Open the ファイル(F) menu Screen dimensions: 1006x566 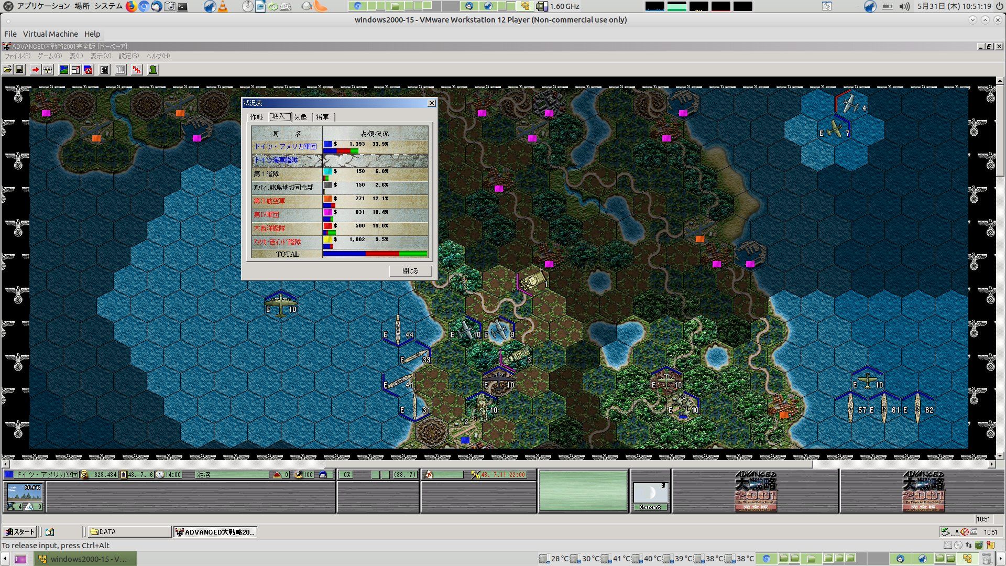click(17, 56)
